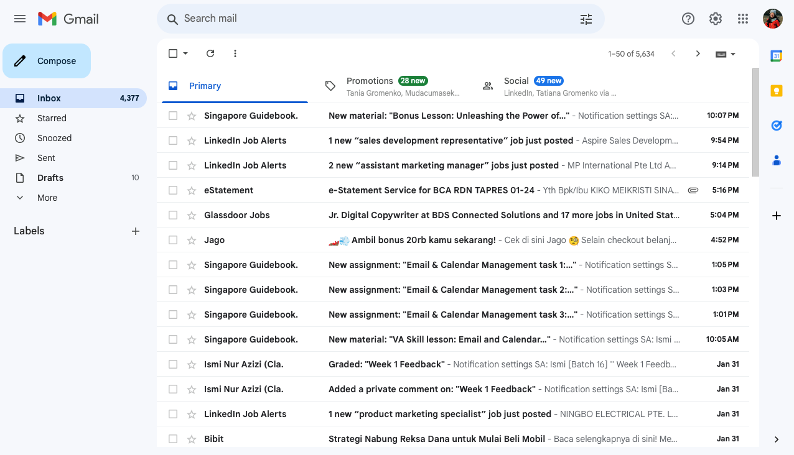Click into the Search mail field
The image size is (794, 455).
pos(380,19)
